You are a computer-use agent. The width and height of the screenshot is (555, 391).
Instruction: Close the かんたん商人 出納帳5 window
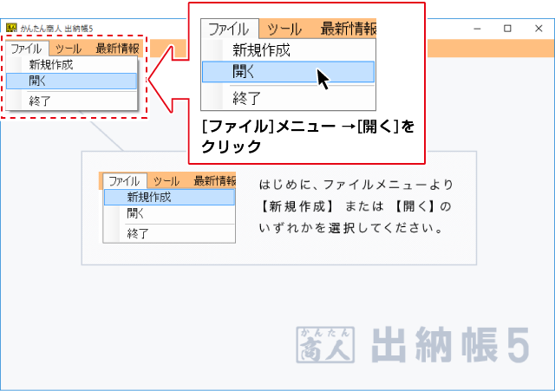pyautogui.click(x=539, y=29)
